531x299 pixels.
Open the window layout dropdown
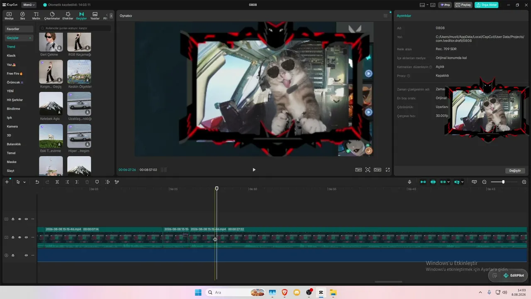(x=424, y=5)
